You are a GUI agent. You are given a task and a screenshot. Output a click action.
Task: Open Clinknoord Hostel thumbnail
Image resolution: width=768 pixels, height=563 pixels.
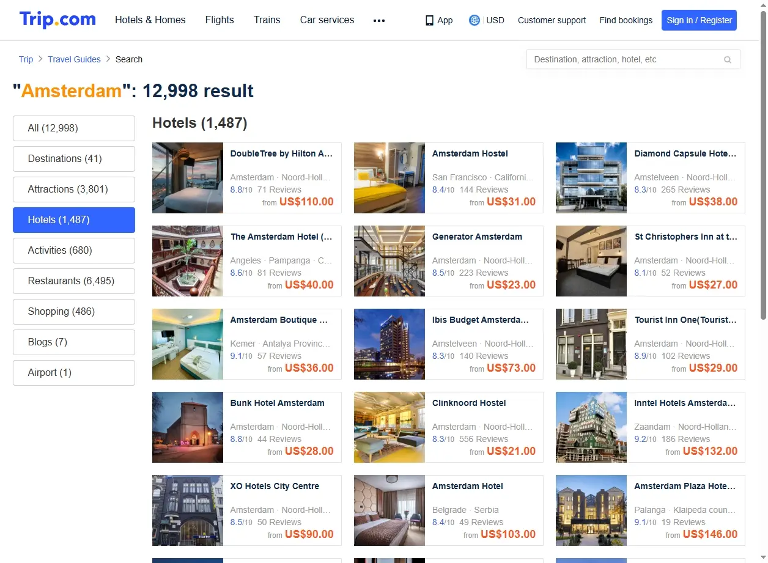[390, 427]
